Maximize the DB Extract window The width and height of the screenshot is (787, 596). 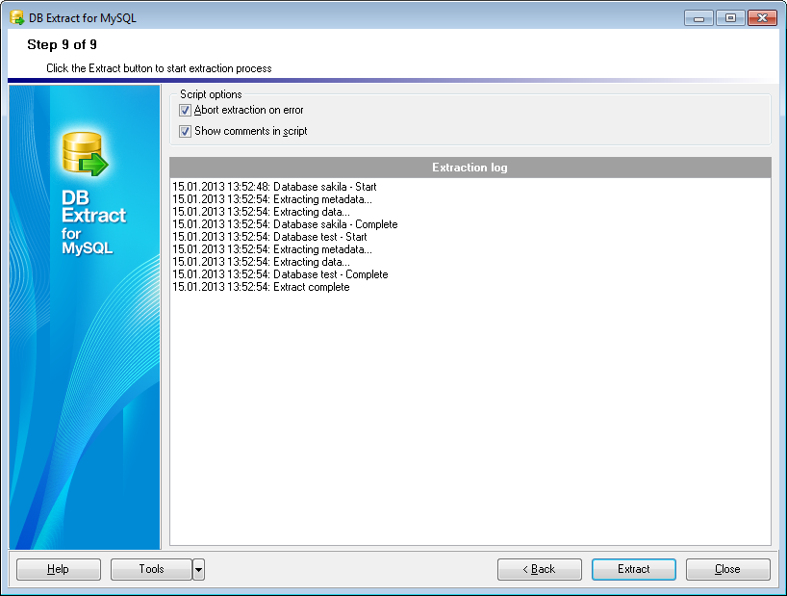point(730,18)
